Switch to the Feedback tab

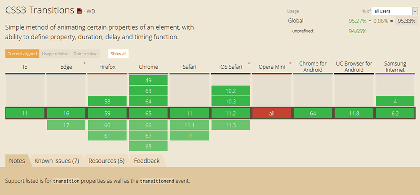pyautogui.click(x=147, y=161)
